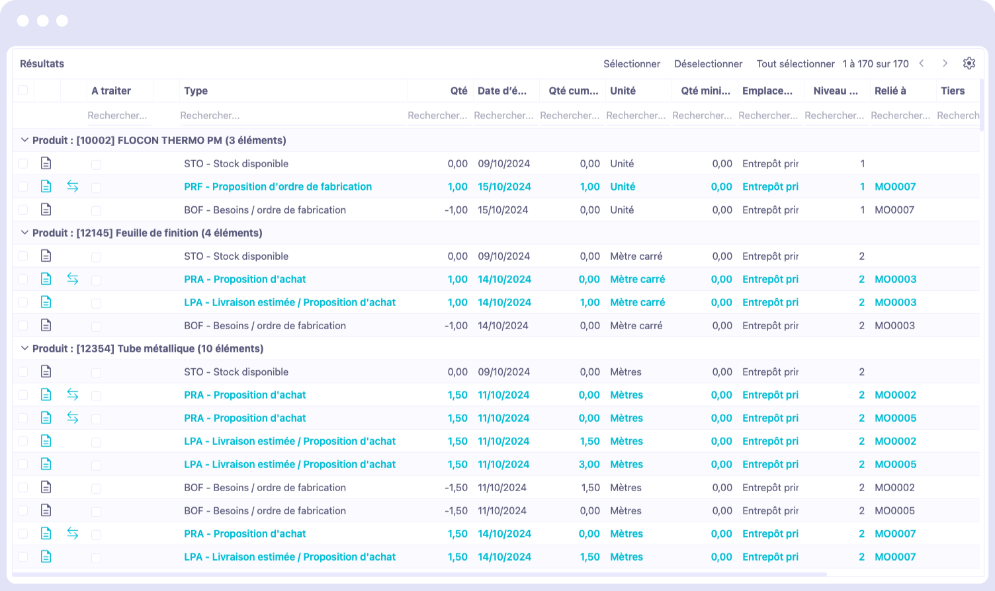Click the Déselectionner button
This screenshot has width=995, height=591.
(708, 63)
